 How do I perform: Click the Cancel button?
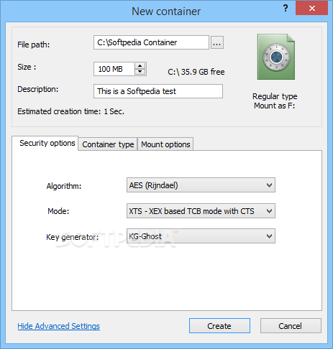tap(291, 326)
